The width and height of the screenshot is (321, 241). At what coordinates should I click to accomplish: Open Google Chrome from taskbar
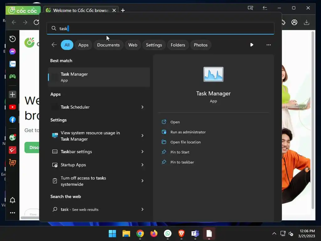point(140,233)
